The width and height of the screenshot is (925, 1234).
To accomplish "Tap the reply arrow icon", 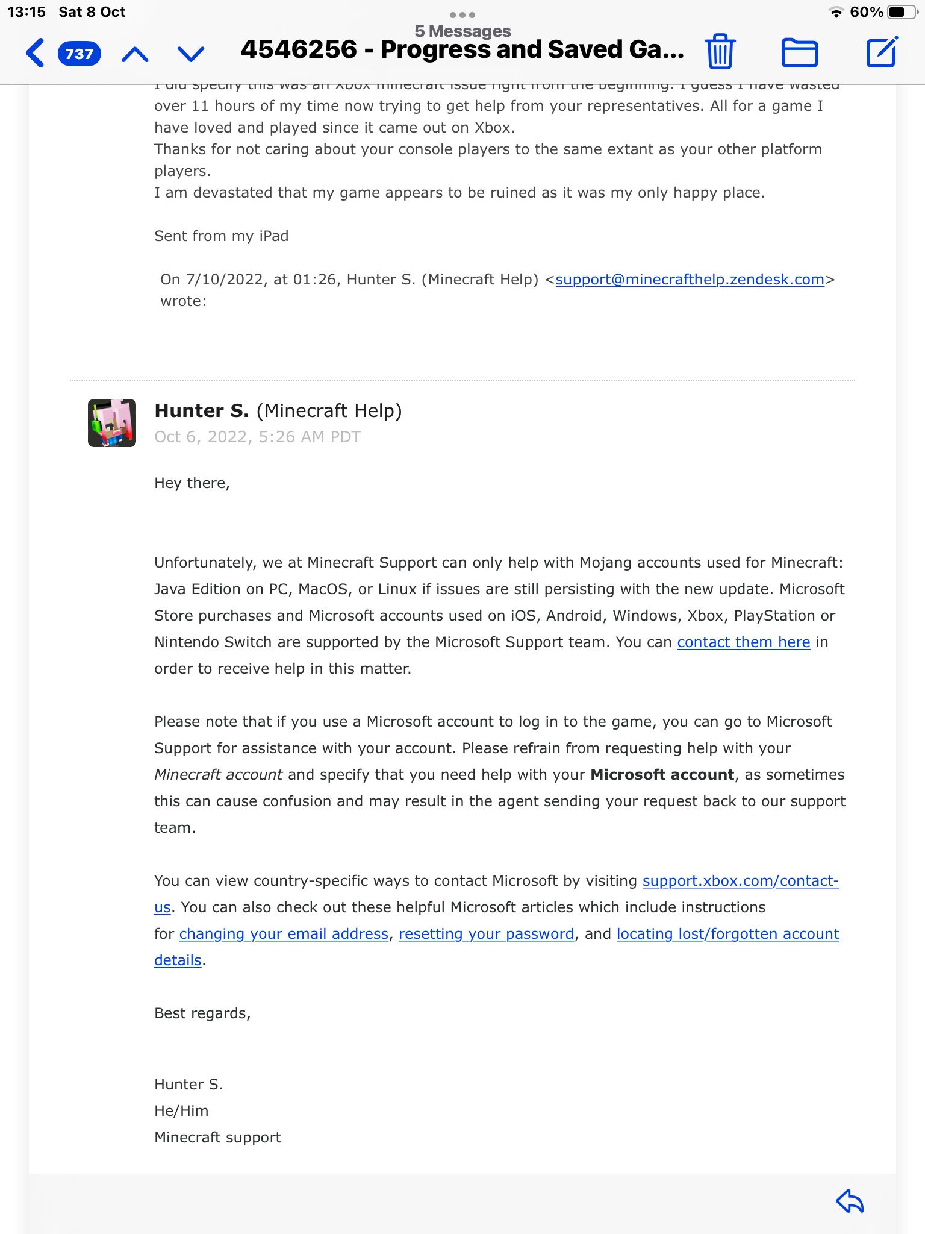I will tap(850, 1201).
